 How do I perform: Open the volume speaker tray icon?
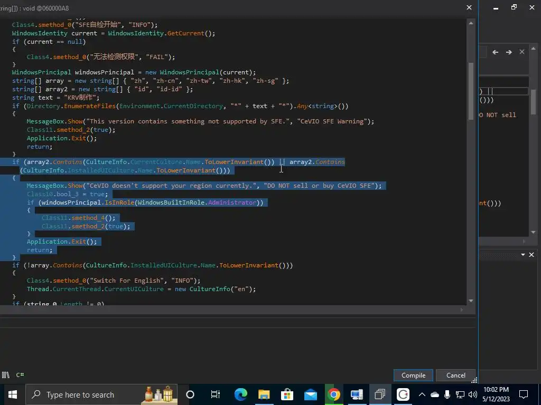tap(473, 394)
